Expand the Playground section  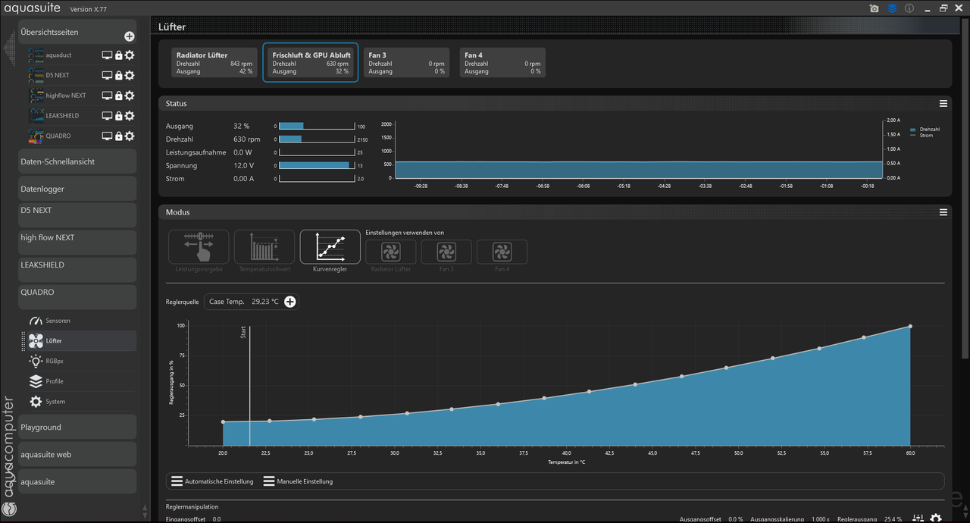click(x=77, y=427)
